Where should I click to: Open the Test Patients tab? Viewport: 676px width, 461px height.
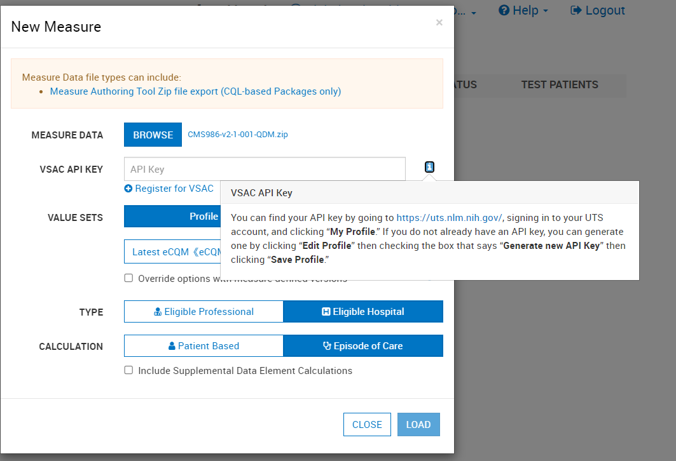tap(560, 85)
